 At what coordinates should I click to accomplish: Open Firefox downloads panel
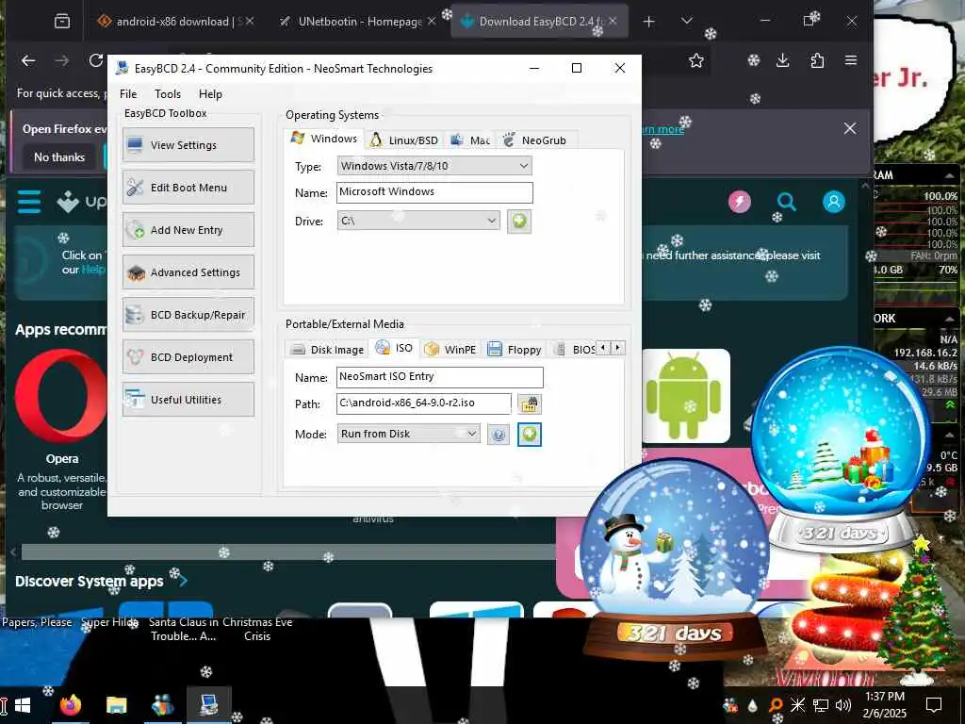coord(783,60)
